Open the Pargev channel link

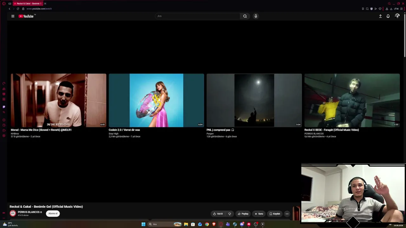(x=210, y=134)
